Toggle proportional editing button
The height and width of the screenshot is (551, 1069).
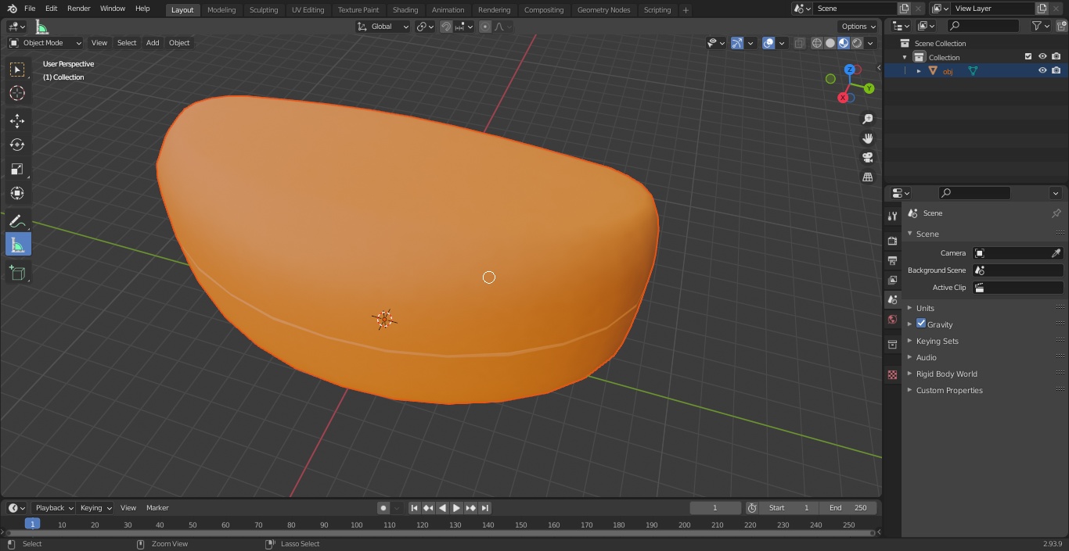[x=485, y=27]
